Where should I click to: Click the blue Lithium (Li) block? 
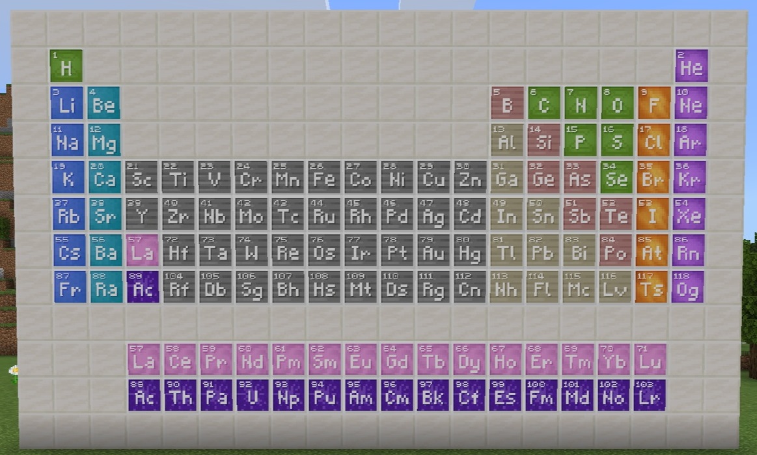pos(67,103)
